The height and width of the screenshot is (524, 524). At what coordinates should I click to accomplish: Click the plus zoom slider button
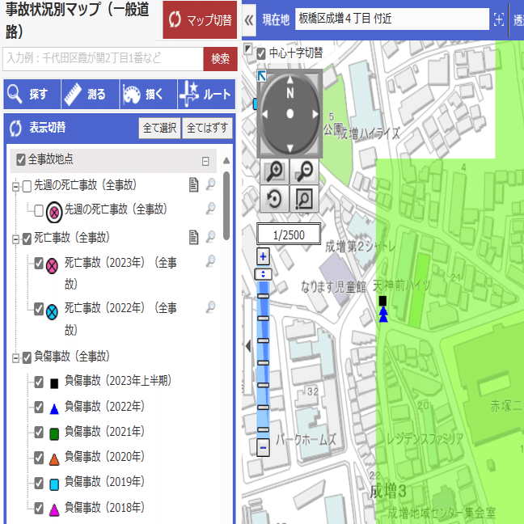[x=263, y=256]
